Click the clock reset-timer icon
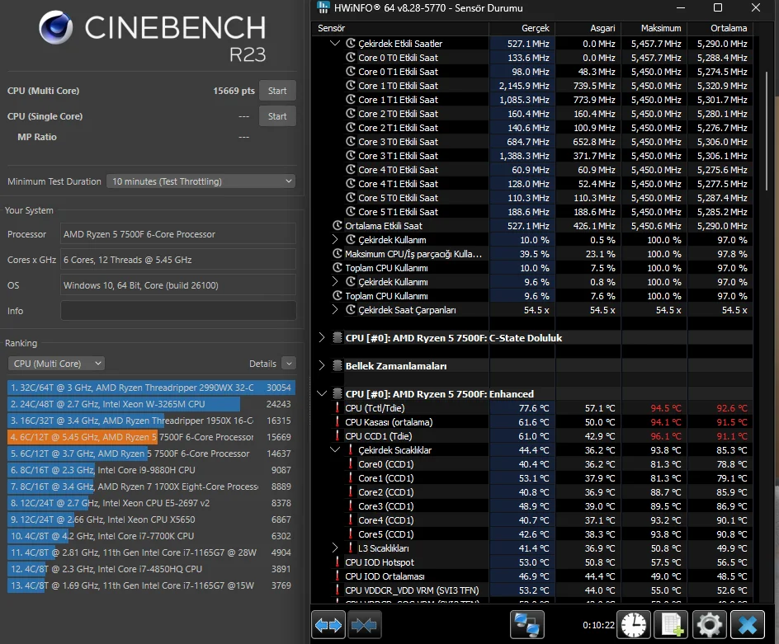The width and height of the screenshot is (779, 644). click(634, 625)
